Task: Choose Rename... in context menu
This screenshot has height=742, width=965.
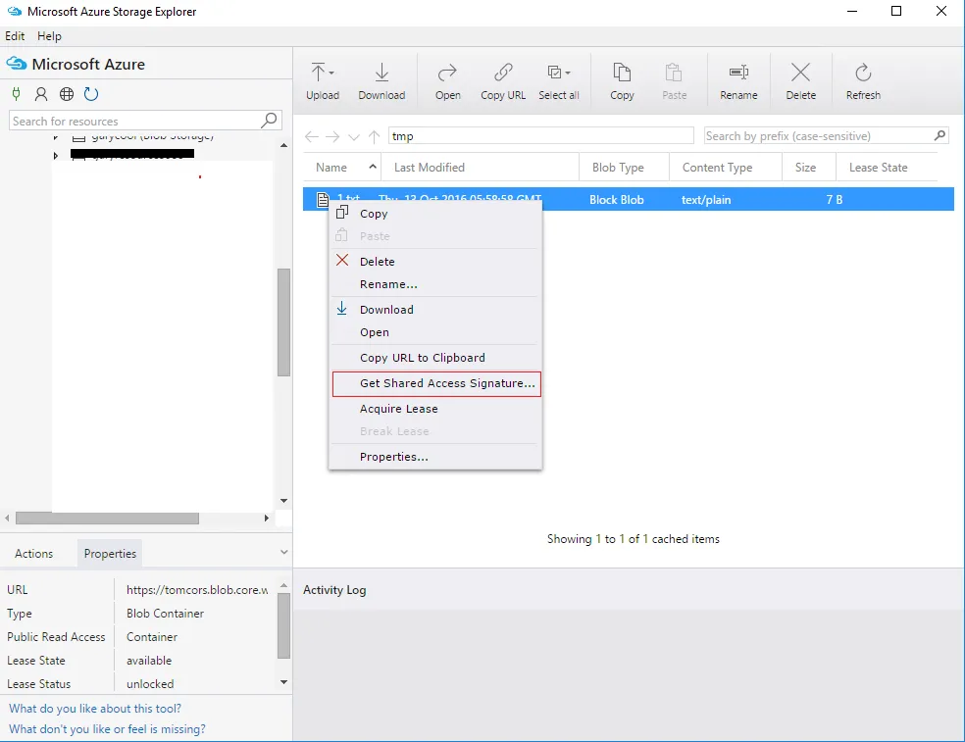Action: pyautogui.click(x=435, y=284)
